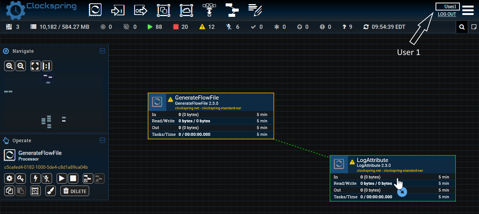Click the queued data 10,182 / 584.27 MB
479x214 pixels.
60,27
